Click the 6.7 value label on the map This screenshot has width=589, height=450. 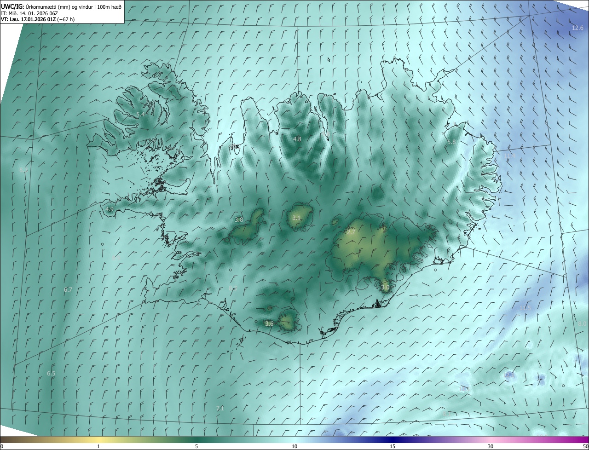pyautogui.click(x=68, y=289)
